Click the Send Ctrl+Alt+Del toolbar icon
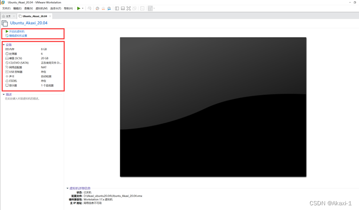The width and height of the screenshot is (359, 210). coord(89,8)
